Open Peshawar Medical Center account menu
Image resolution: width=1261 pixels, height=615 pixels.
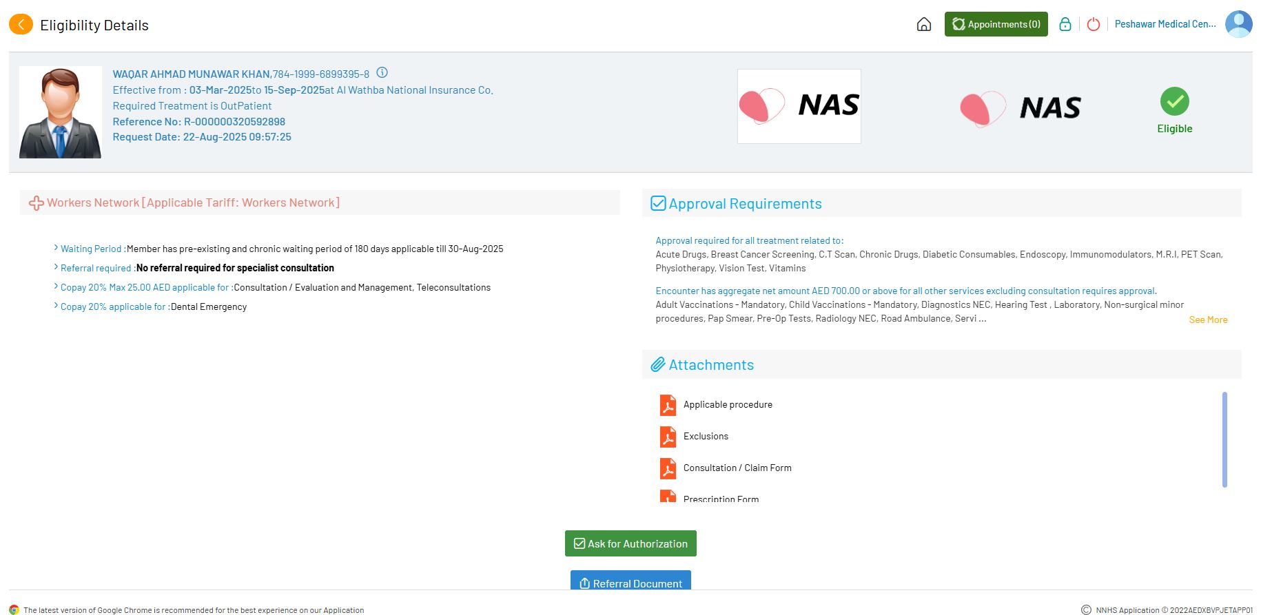point(1165,24)
